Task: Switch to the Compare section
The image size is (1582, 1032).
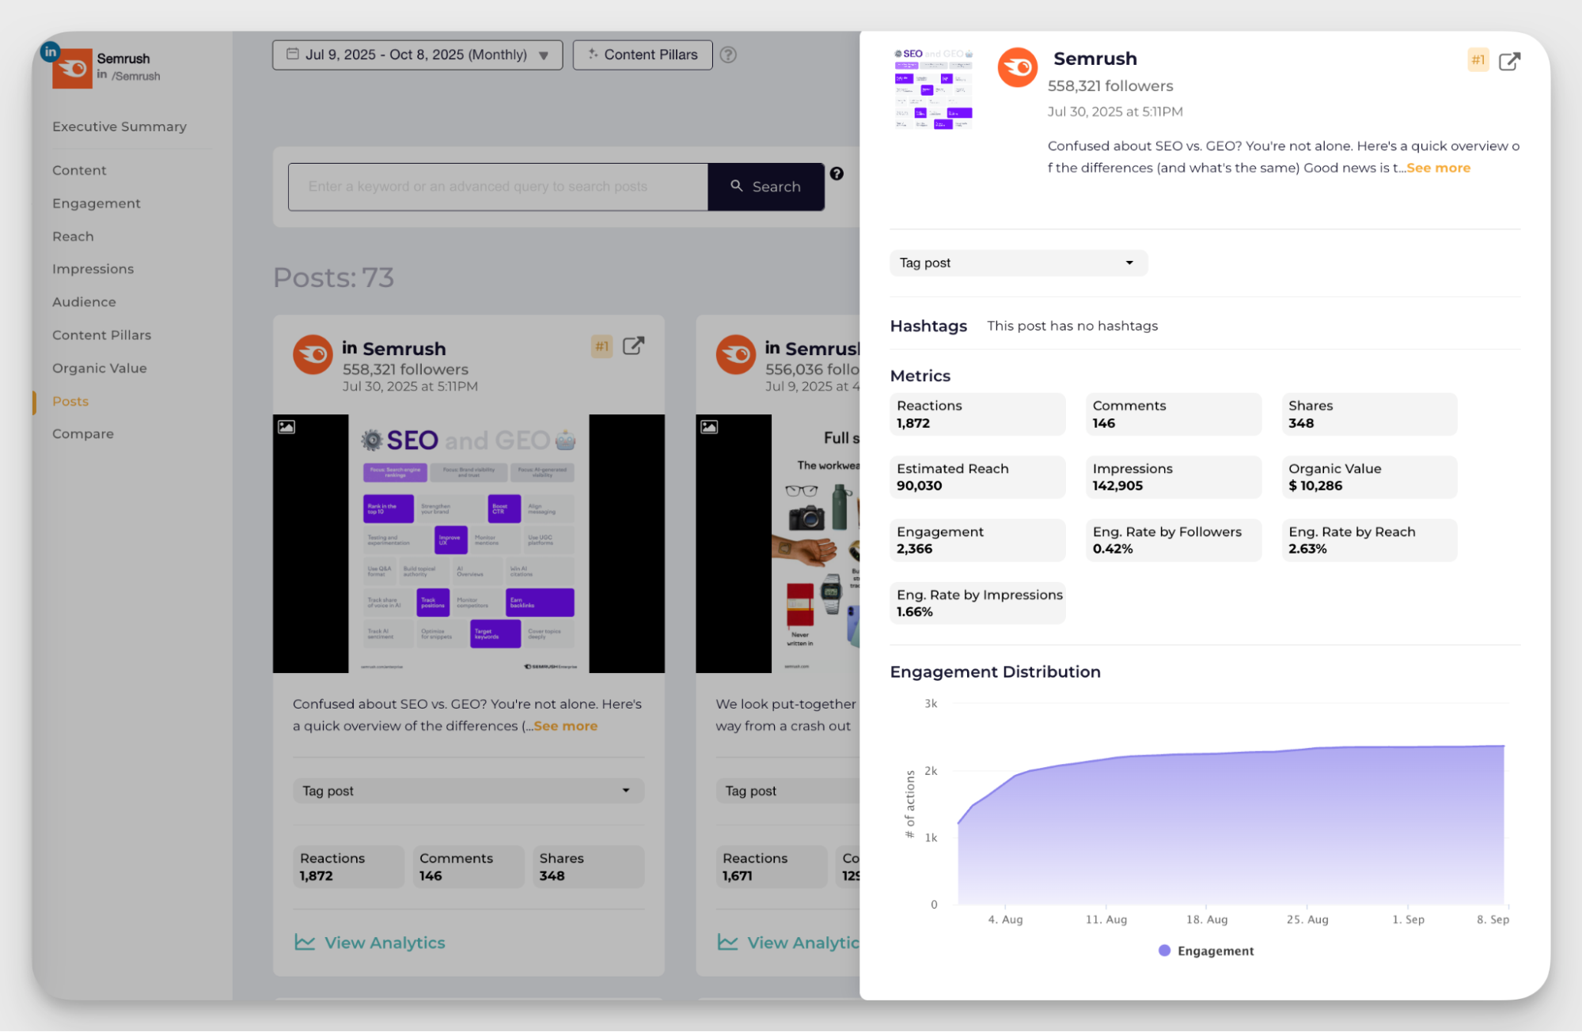Action: click(83, 434)
